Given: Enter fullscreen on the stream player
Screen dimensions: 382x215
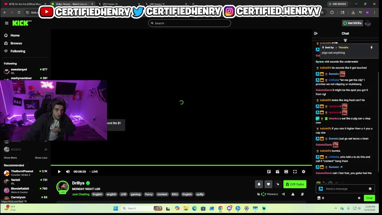Looking at the screenshot, I should pyautogui.click(x=295, y=171).
